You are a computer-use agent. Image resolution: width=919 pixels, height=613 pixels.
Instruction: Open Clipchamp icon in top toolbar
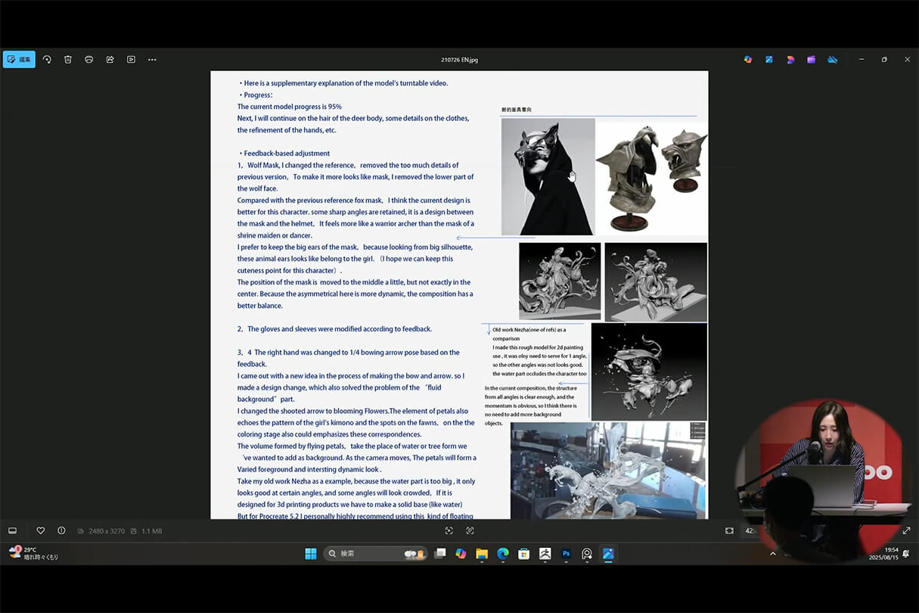pyautogui.click(x=811, y=59)
